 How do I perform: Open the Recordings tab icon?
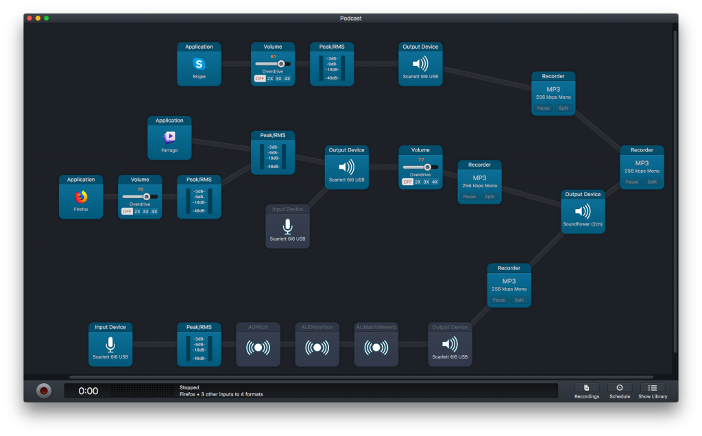point(587,387)
